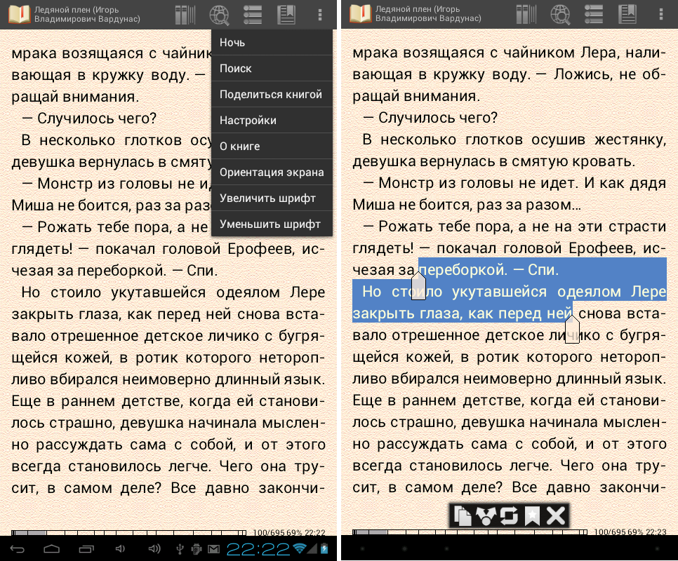The width and height of the screenshot is (678, 561).
Task: Select Поиск in the overflow menu
Action: (271, 69)
